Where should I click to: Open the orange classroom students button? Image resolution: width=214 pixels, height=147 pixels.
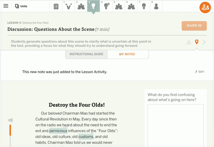click(x=205, y=7)
